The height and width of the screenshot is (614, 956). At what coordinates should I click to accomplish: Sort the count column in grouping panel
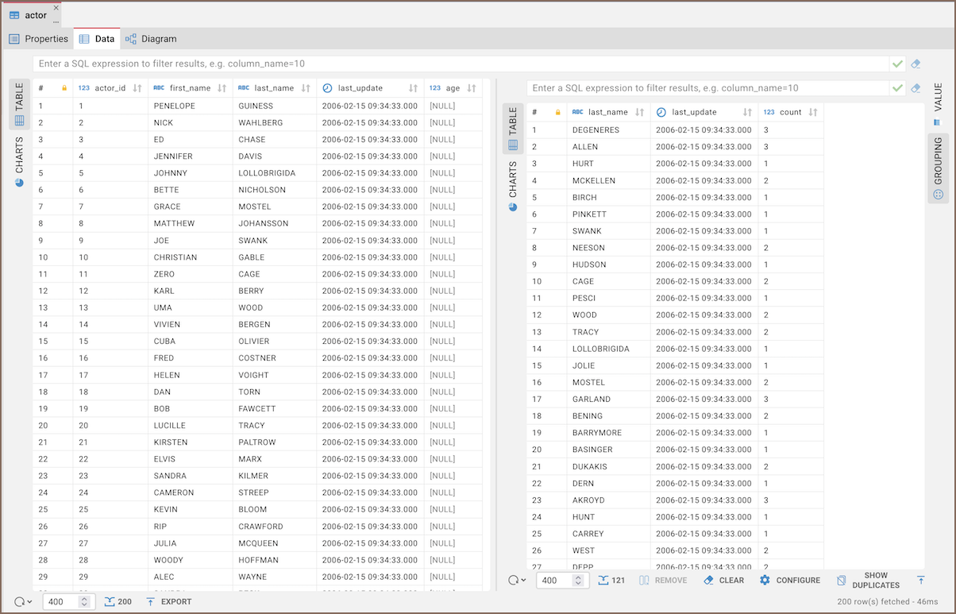812,113
